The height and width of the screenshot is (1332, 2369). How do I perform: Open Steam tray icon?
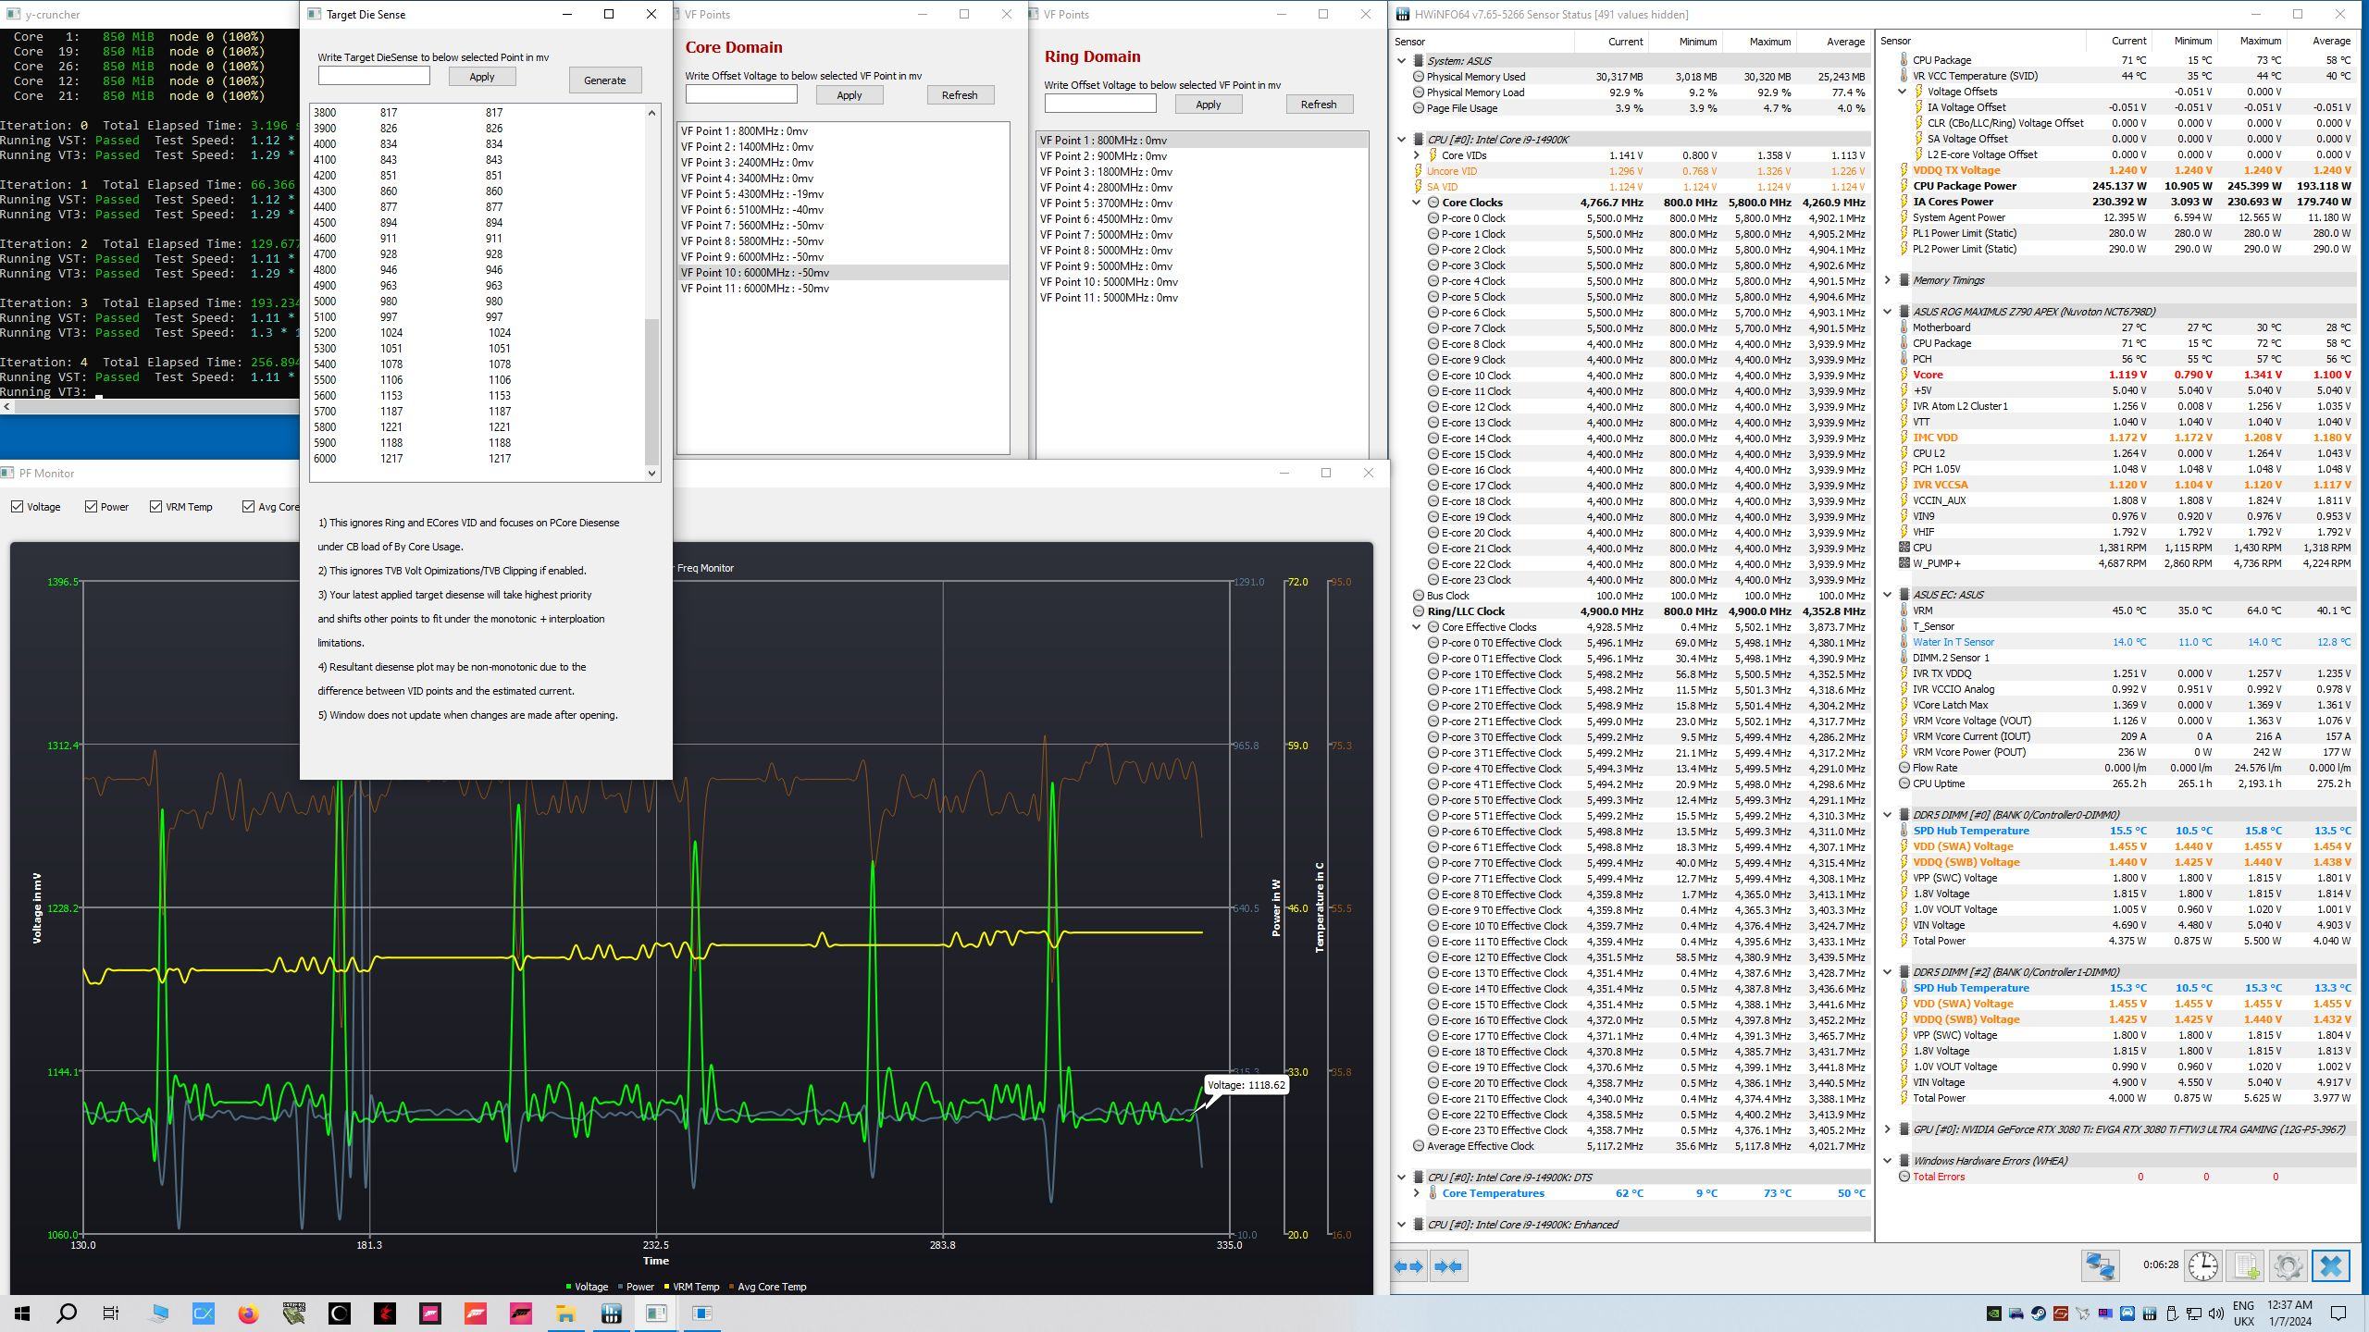(2039, 1313)
